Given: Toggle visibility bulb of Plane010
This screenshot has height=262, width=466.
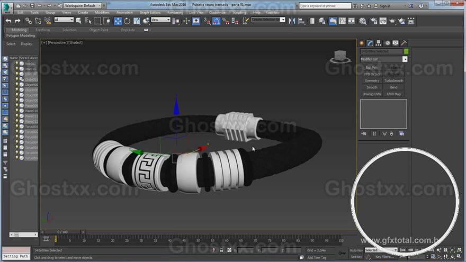Looking at the screenshot, I should click(17, 111).
